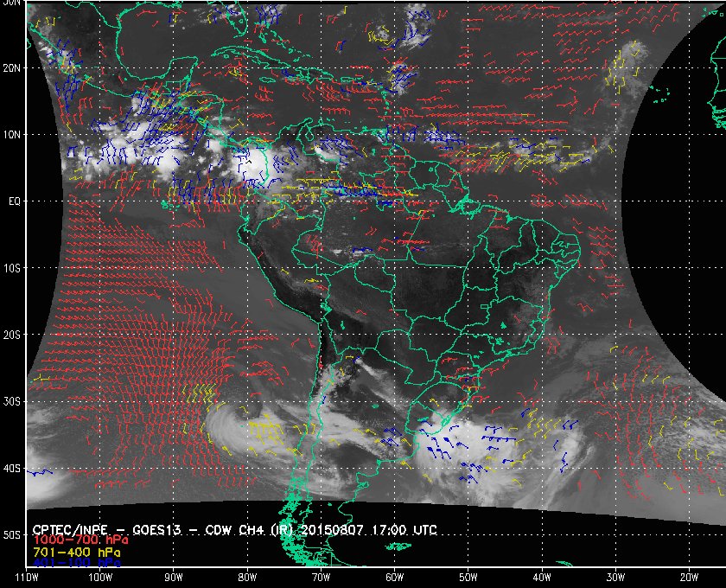The height and width of the screenshot is (588, 726).
Task: Select the 50S latitude axis label
Action: coord(12,535)
